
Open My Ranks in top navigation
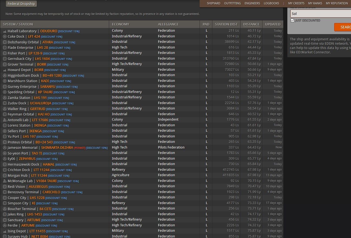[315, 3]
